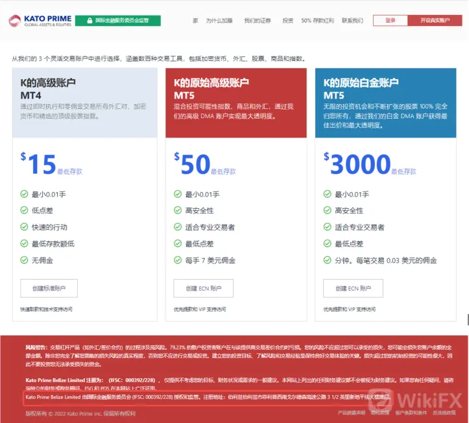Open the 反洗钱政策 footer link
This screenshot has height=423, width=469.
pyautogui.click(x=444, y=413)
